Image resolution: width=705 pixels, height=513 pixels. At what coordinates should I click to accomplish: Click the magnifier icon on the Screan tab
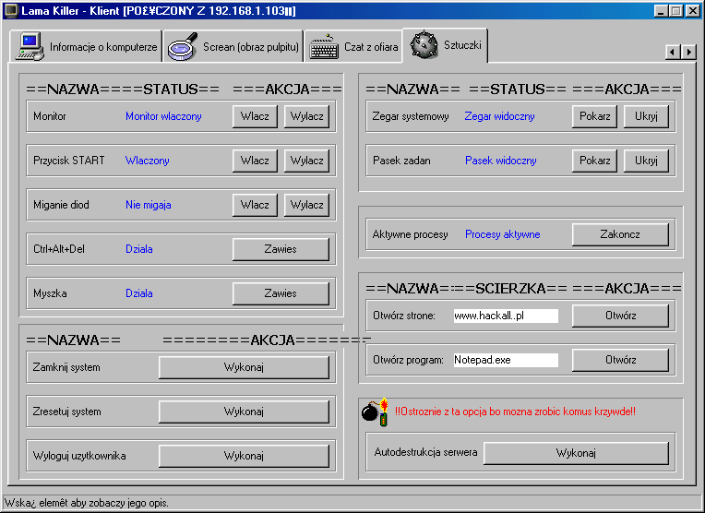183,46
